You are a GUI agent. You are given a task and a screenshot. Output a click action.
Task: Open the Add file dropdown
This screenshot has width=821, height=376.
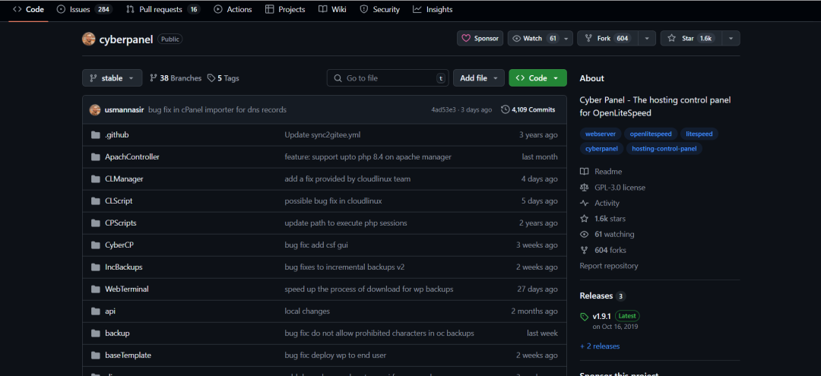coord(479,78)
